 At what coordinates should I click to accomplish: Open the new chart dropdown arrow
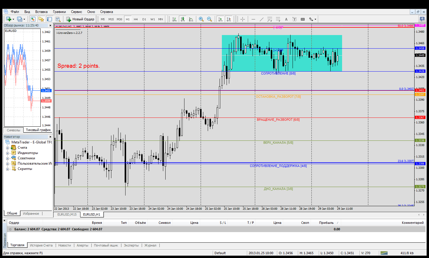(x=13, y=19)
